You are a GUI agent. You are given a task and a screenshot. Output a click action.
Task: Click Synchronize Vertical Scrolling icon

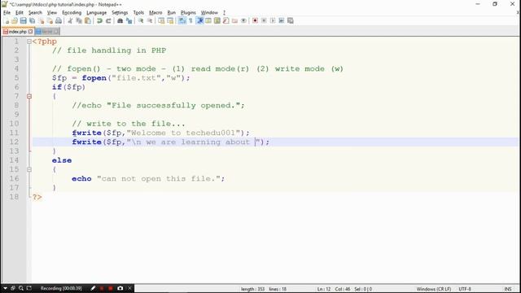(161, 21)
